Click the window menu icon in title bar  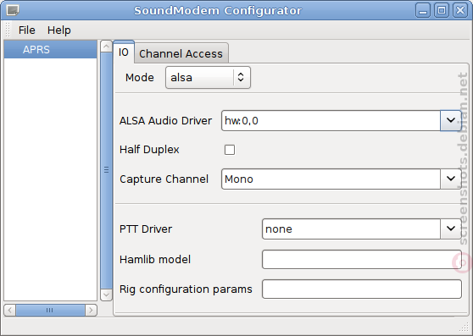pos(13,10)
